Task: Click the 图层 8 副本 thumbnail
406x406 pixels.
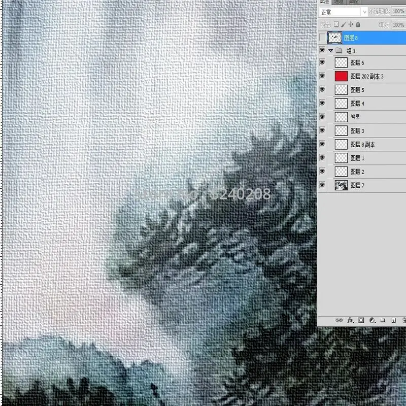Action: pyautogui.click(x=341, y=144)
